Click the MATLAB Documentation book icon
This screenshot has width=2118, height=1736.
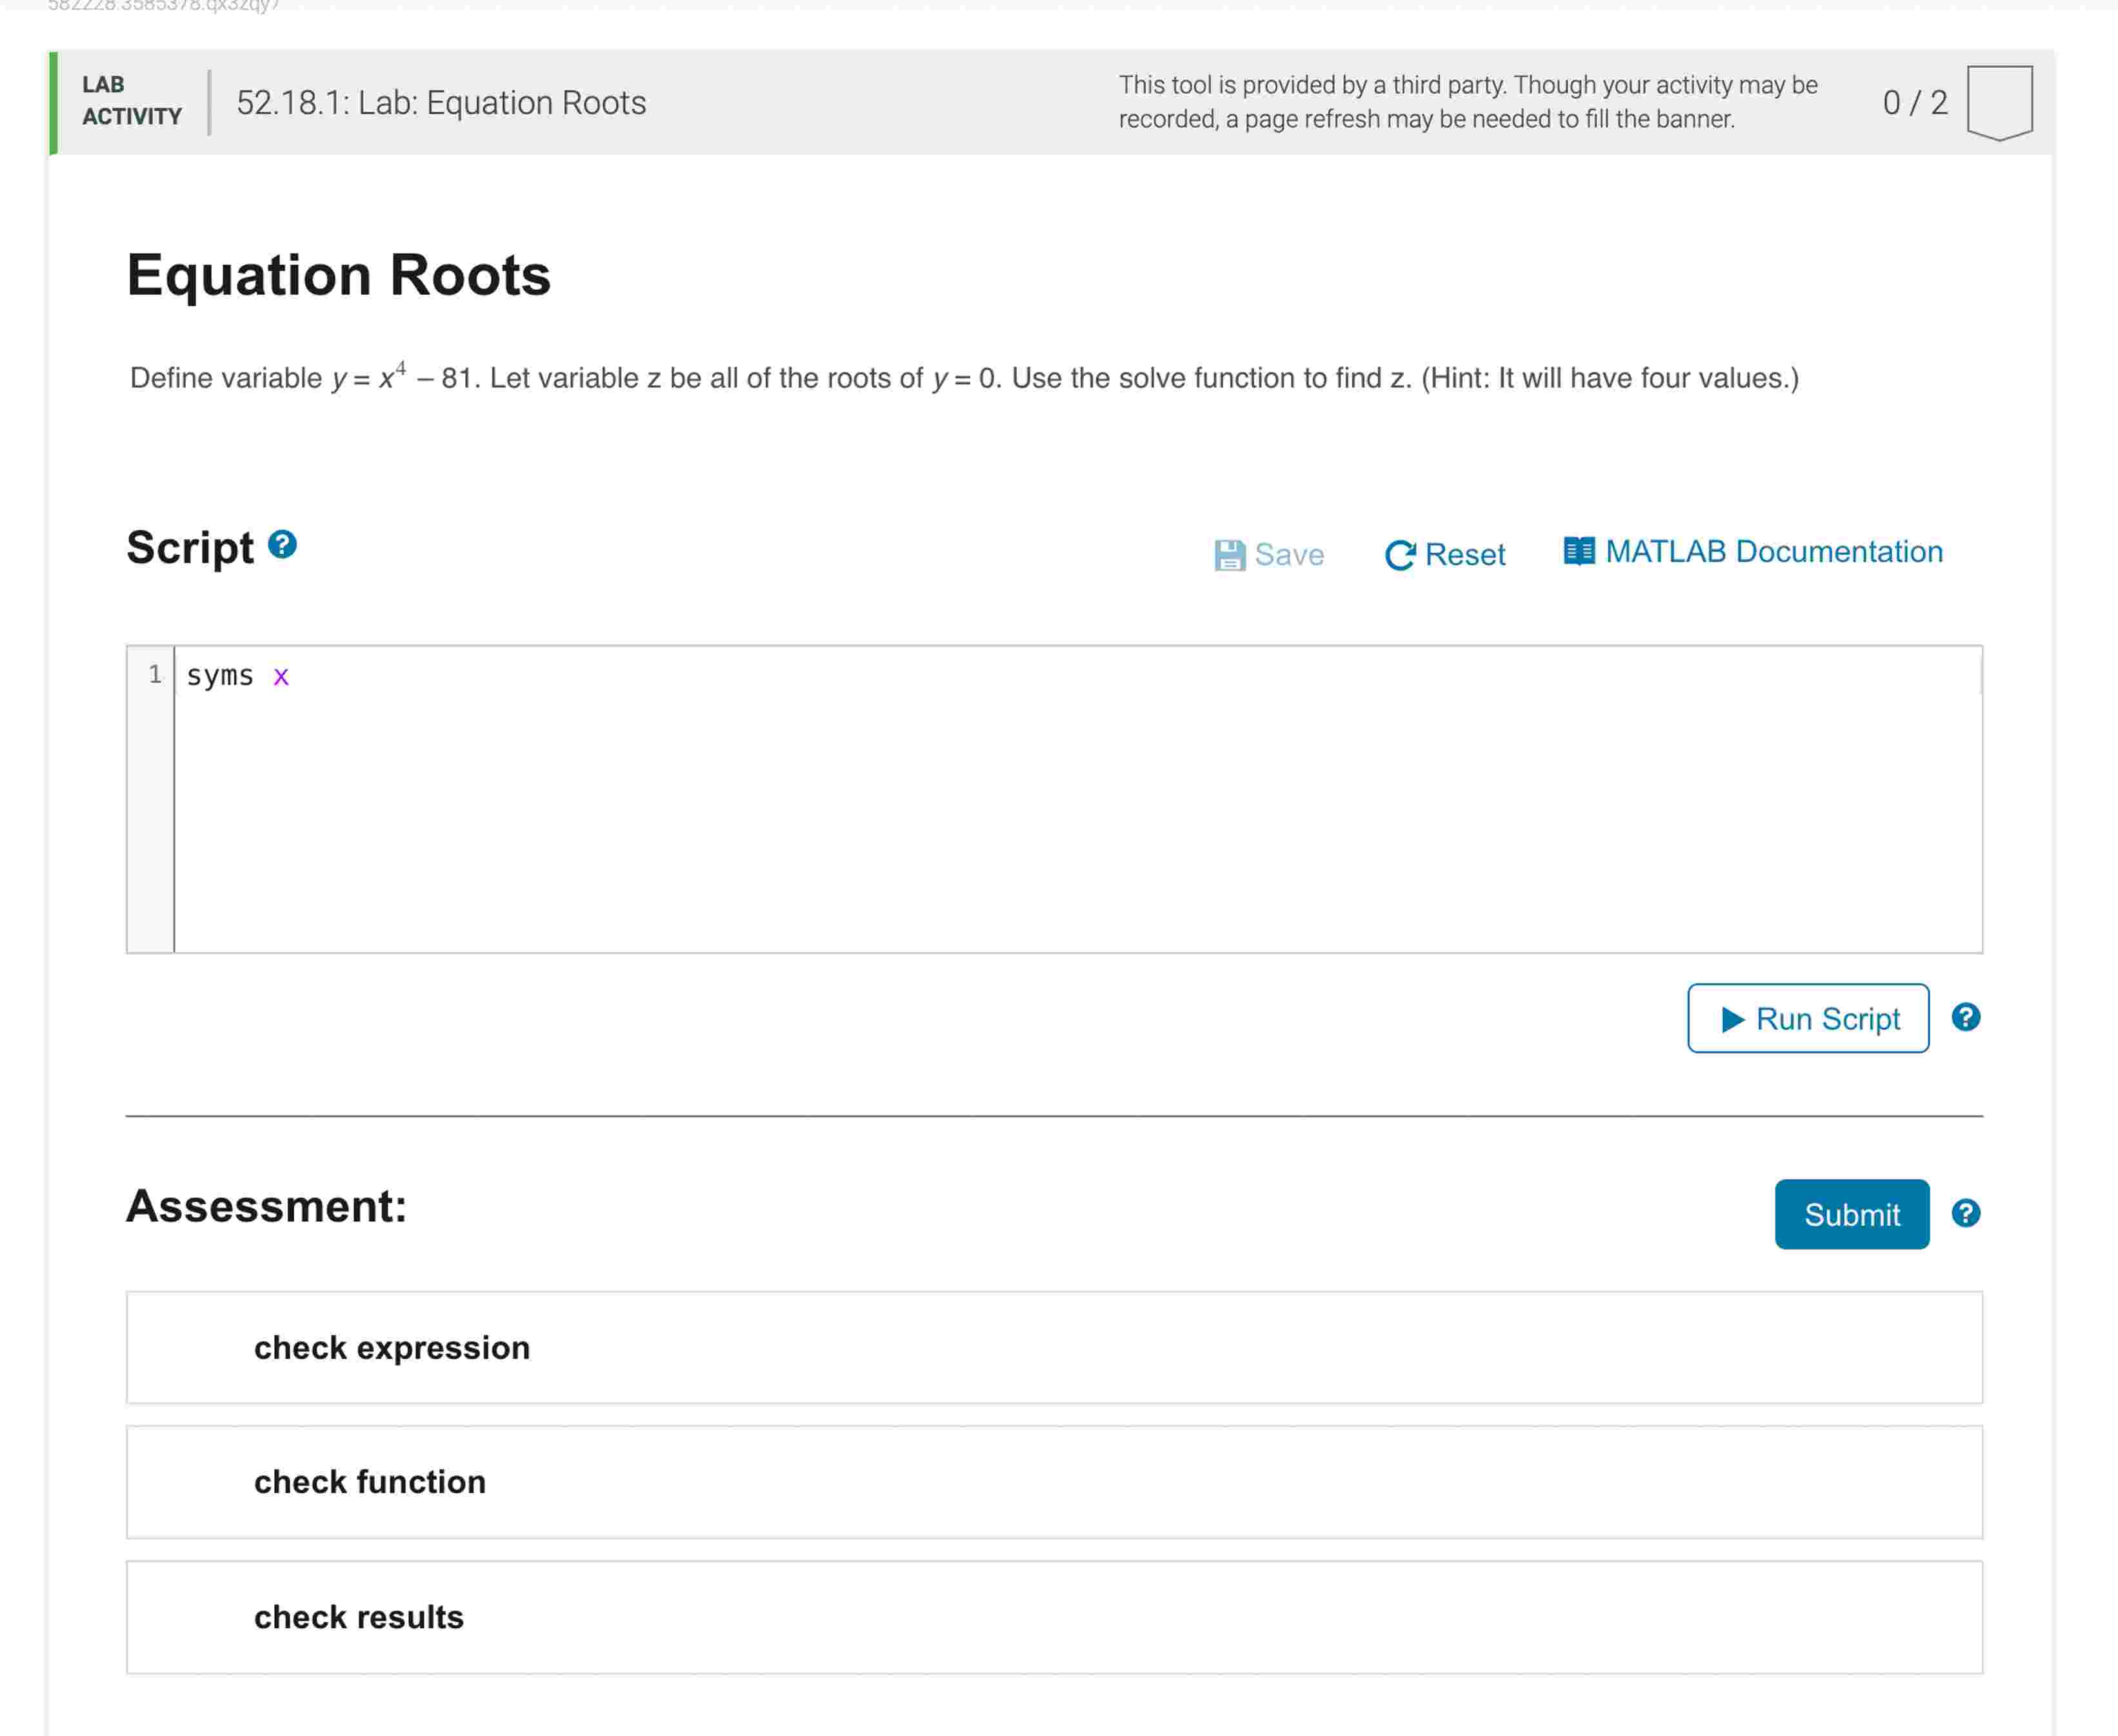1579,551
